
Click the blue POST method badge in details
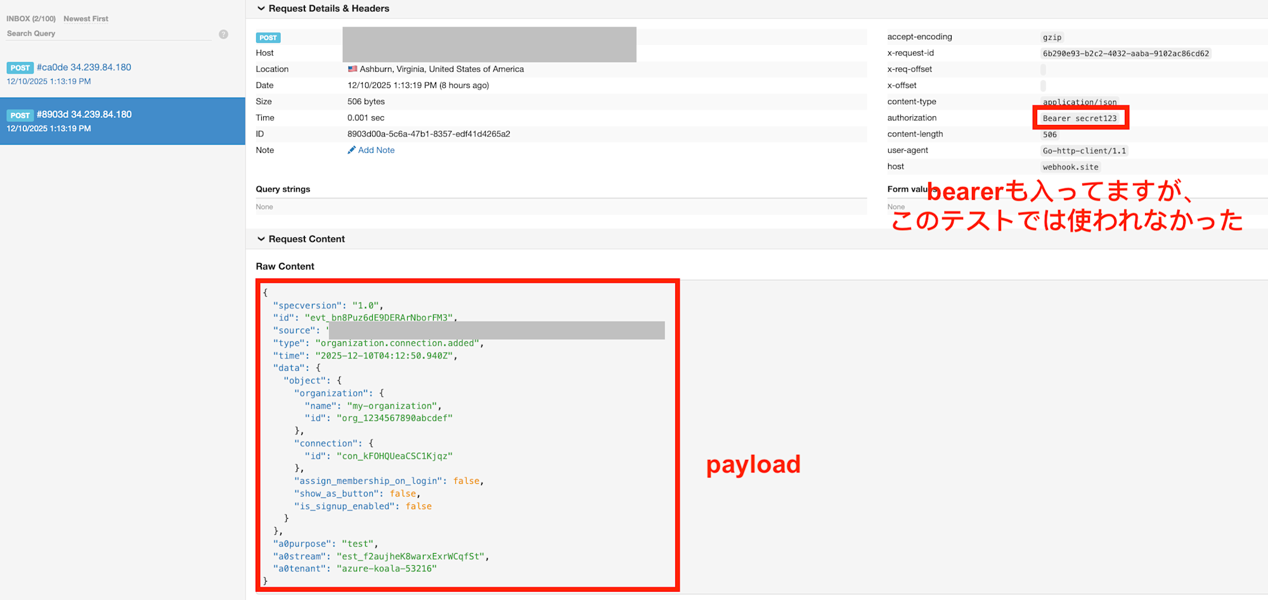tap(268, 38)
